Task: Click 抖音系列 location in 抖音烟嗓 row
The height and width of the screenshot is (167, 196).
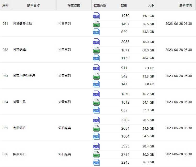Action: (65, 50)
